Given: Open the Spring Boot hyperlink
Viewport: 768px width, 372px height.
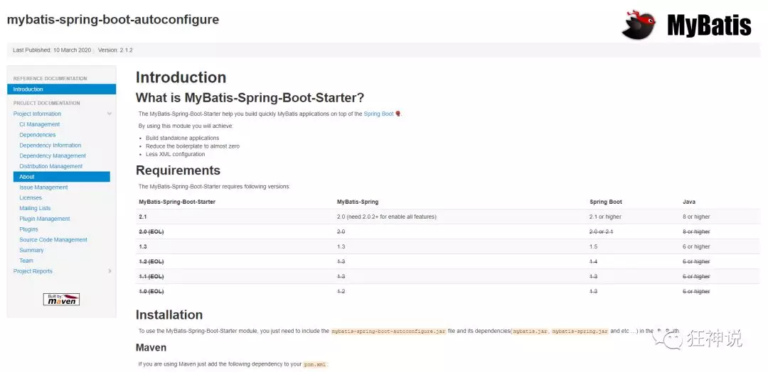Looking at the screenshot, I should click(x=378, y=114).
